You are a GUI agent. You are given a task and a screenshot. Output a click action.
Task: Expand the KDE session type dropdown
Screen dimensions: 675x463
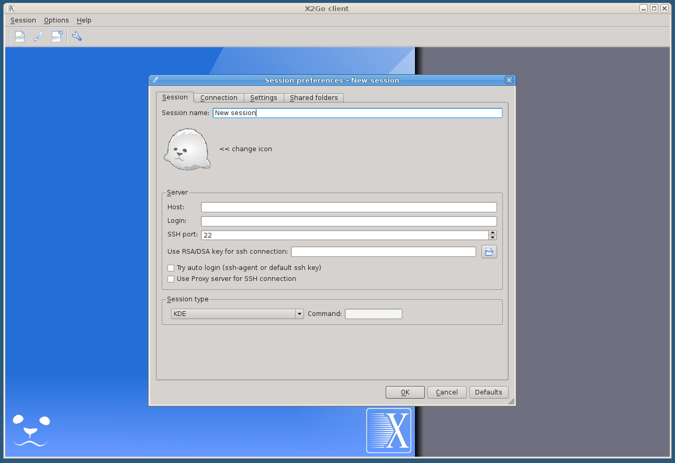[x=299, y=314]
